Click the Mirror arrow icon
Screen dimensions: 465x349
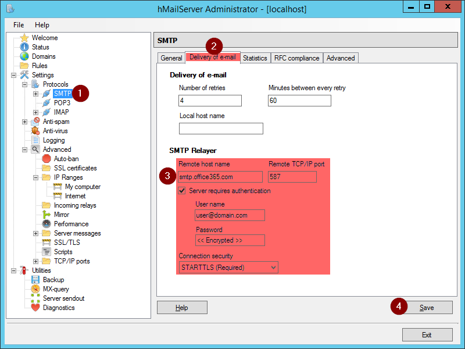click(46, 215)
